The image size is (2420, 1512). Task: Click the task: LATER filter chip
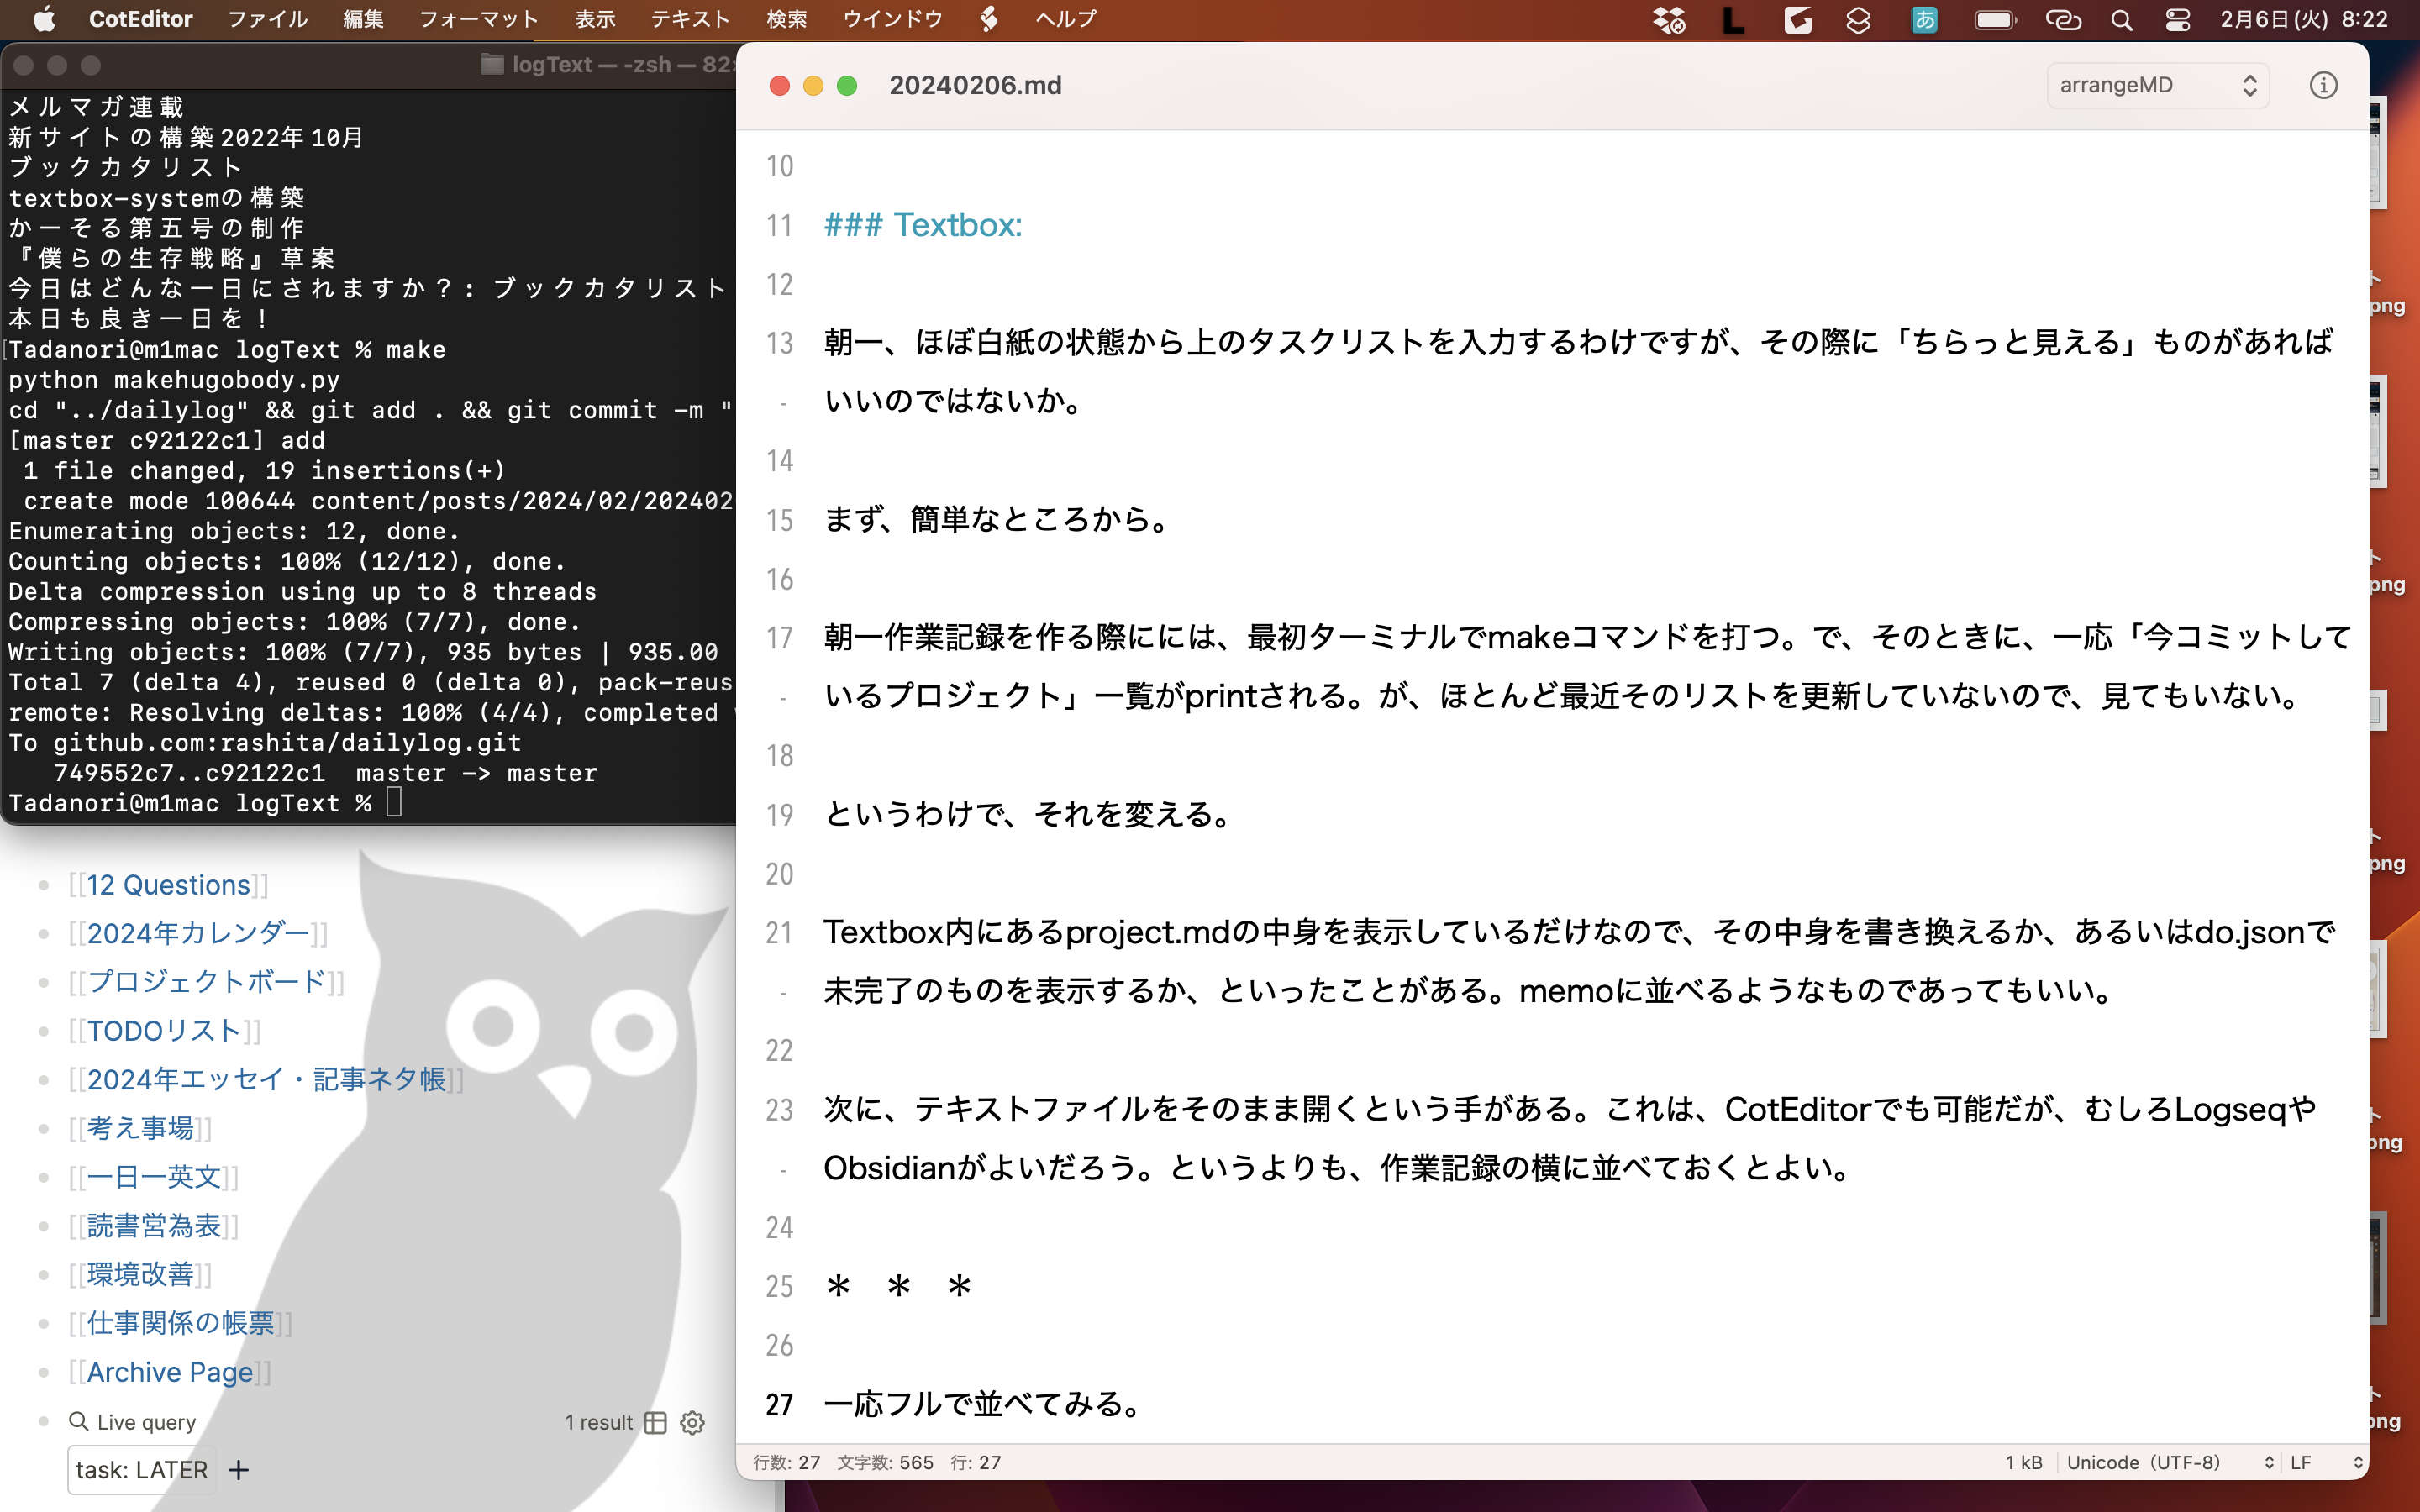[x=140, y=1469]
